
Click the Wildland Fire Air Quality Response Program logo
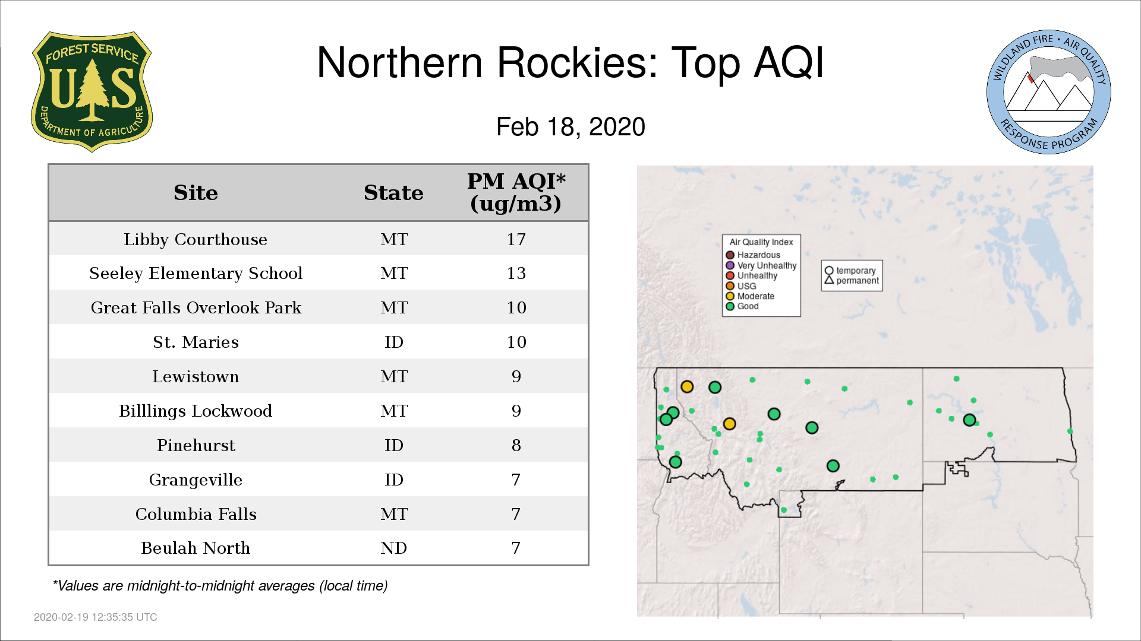1049,92
